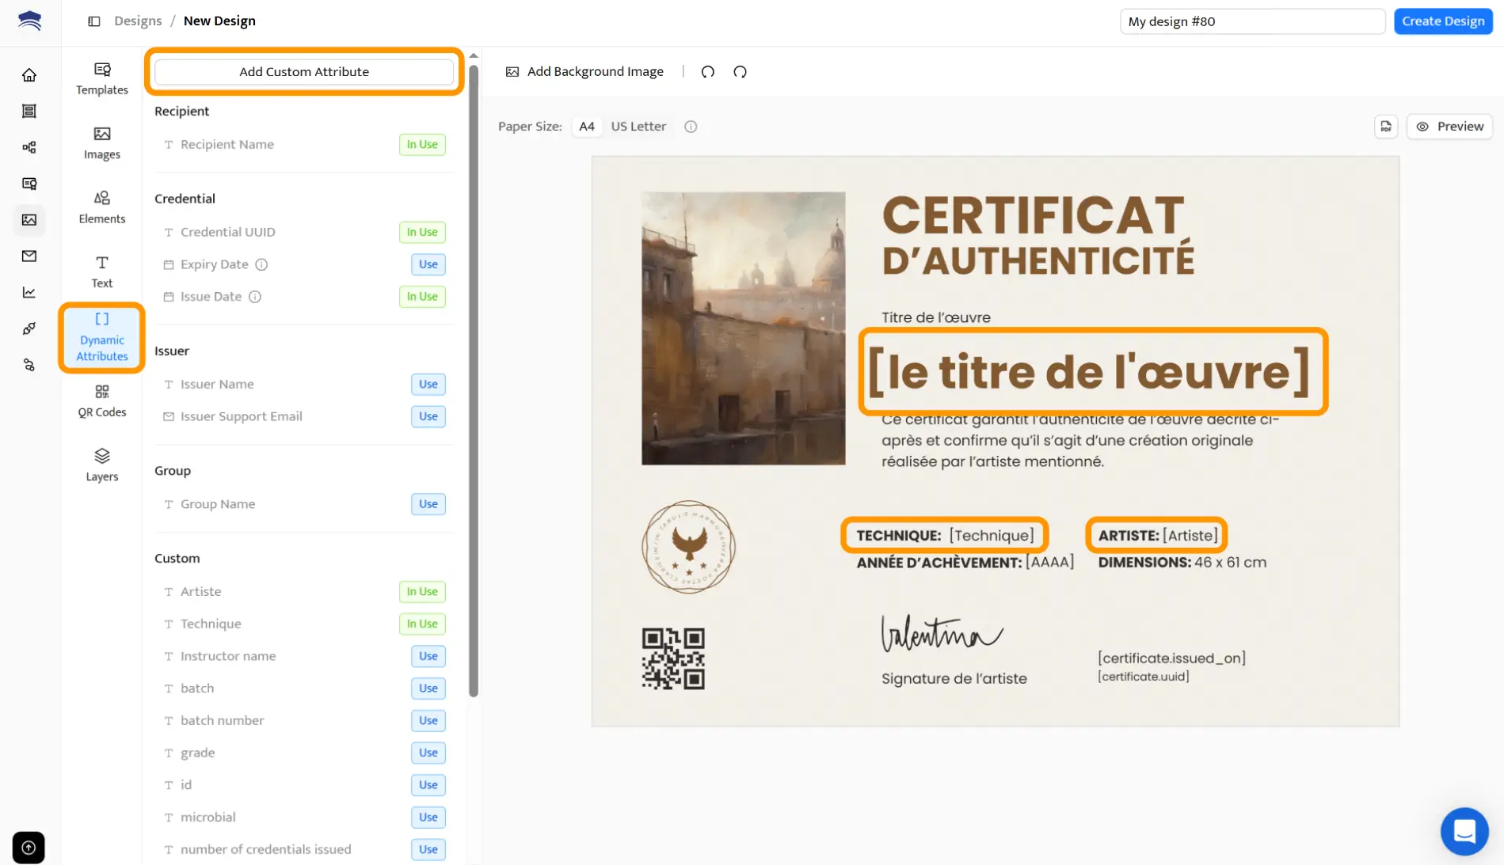Select the [Technique] placeholder on certificate
Viewport: 1504px width, 865px height.
pos(992,536)
